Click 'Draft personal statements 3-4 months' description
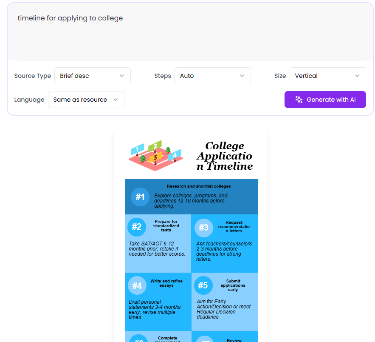375x342 pixels. [x=155, y=309]
